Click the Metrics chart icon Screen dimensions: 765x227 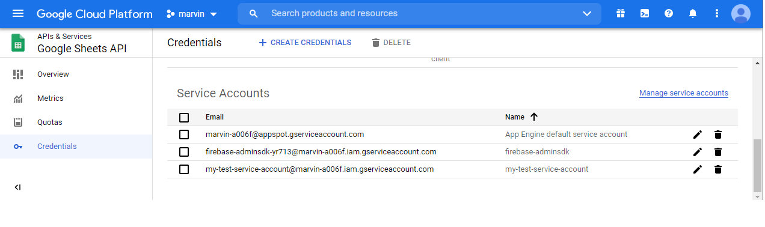18,98
